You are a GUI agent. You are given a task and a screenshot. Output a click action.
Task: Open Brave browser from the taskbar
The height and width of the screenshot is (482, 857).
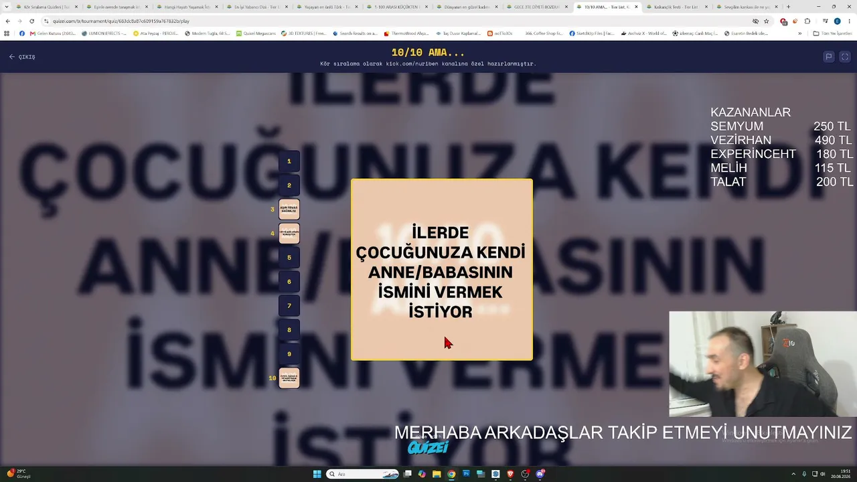[510, 474]
